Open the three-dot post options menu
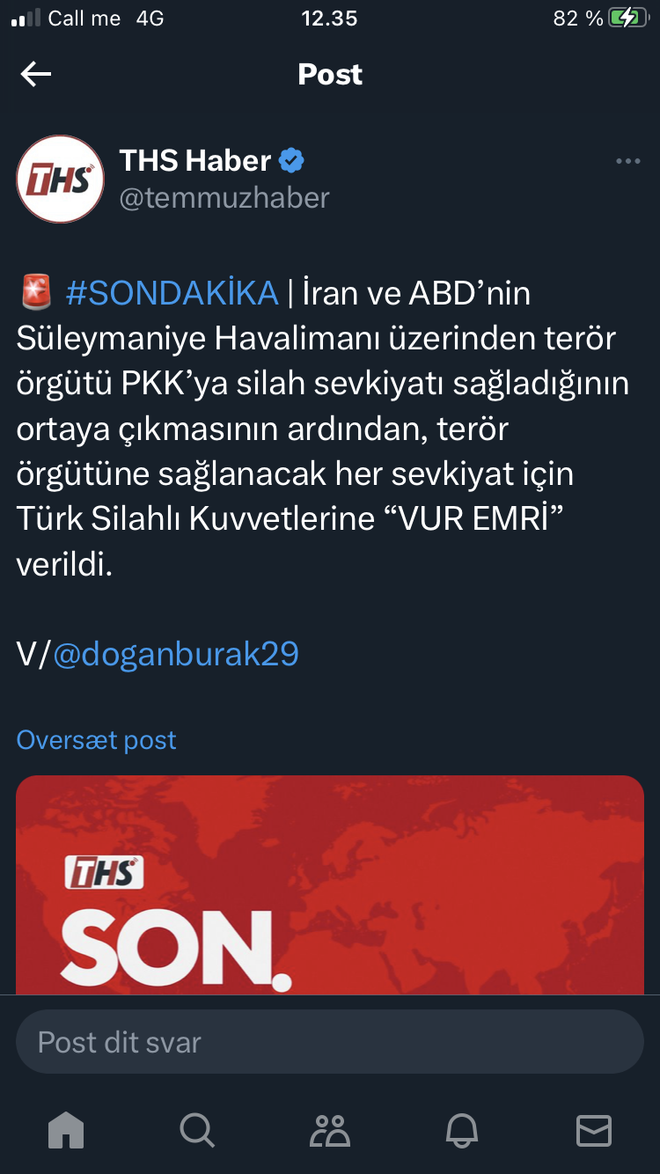Image resolution: width=660 pixels, height=1174 pixels. tap(627, 161)
